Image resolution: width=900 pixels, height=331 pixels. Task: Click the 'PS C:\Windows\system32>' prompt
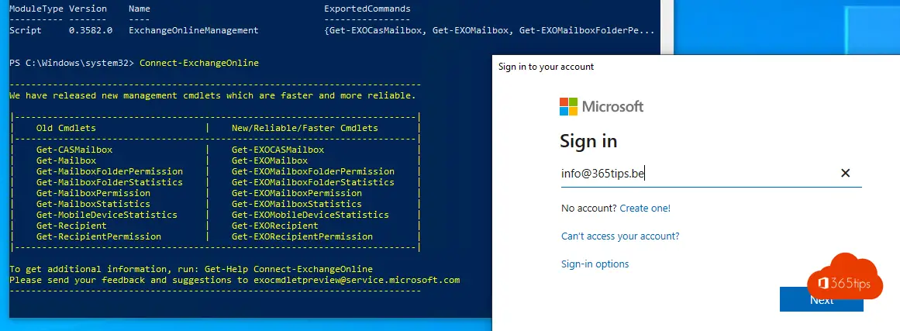point(72,63)
